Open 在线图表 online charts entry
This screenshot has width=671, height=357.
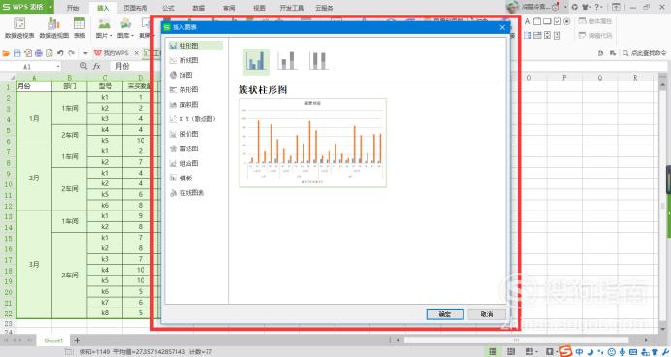point(186,193)
